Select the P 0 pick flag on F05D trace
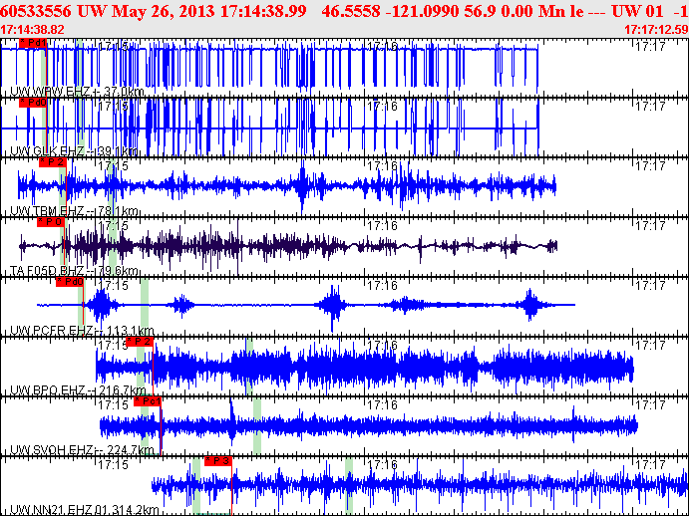The image size is (689, 516). click(50, 221)
